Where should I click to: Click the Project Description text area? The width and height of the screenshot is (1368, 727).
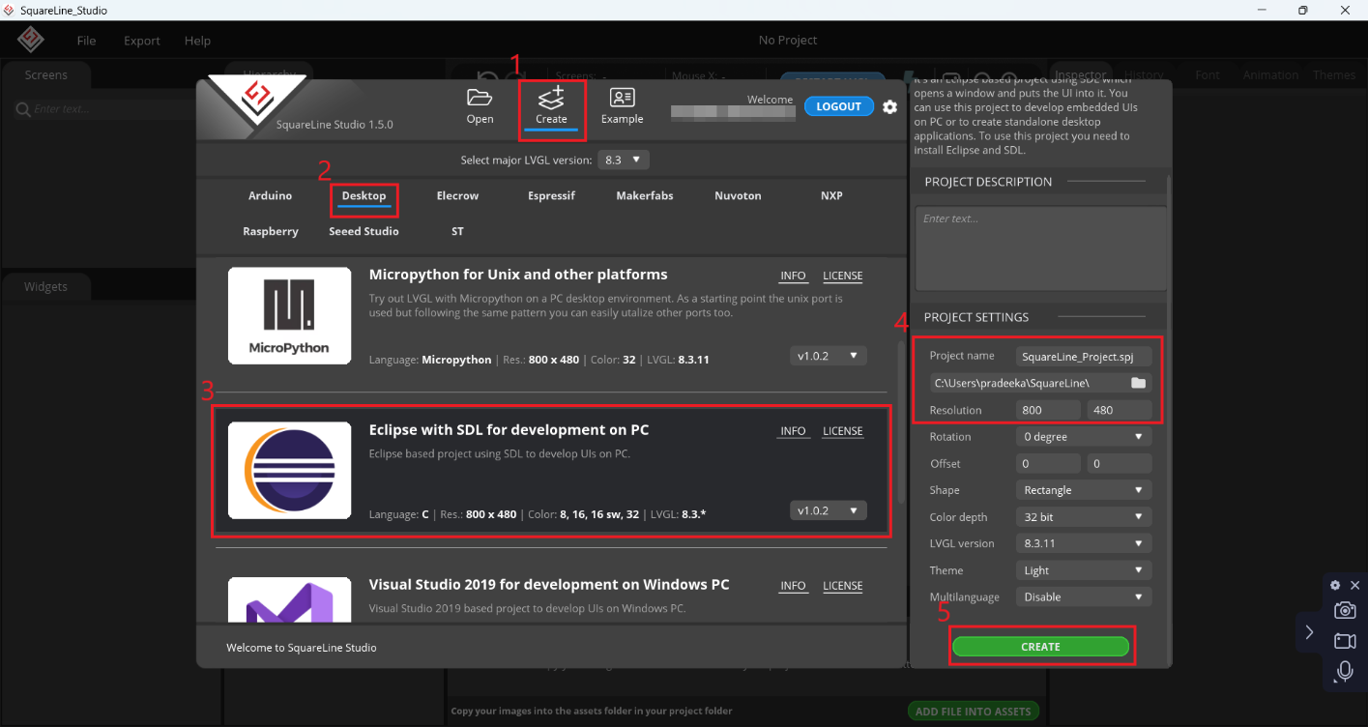(x=1040, y=247)
